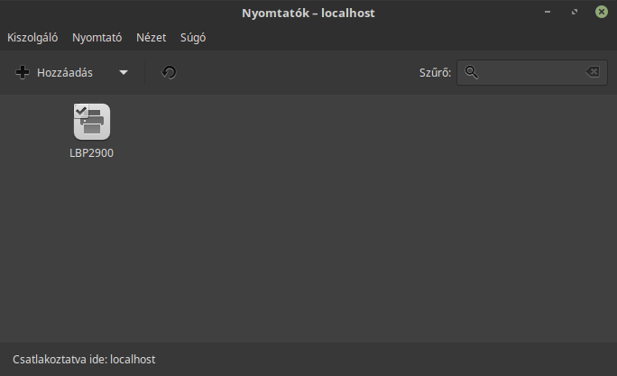Open the Nézet menu
This screenshot has height=376, width=617.
click(152, 38)
